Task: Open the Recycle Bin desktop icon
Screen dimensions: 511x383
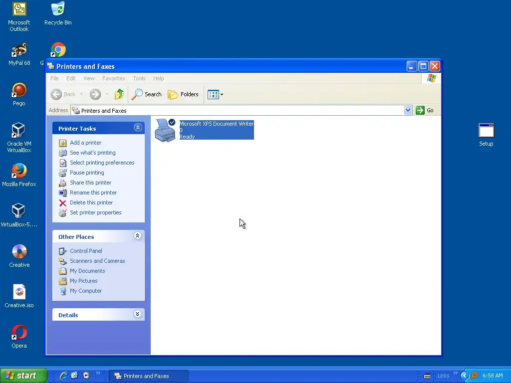Action: [x=58, y=13]
